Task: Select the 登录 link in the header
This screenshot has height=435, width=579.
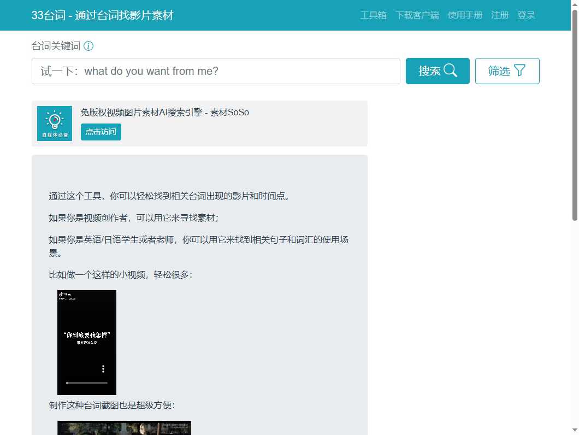Action: point(526,15)
